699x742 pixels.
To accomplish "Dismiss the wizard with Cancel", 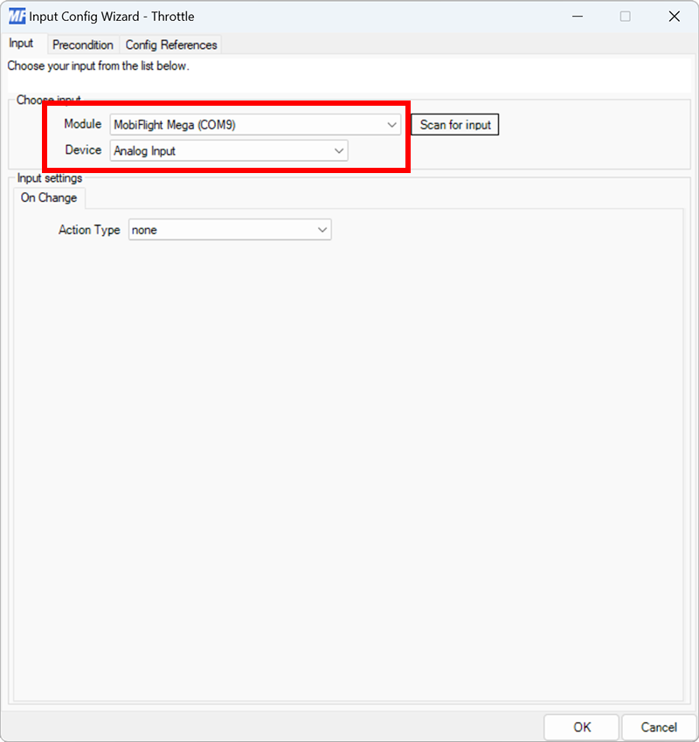I will [658, 726].
